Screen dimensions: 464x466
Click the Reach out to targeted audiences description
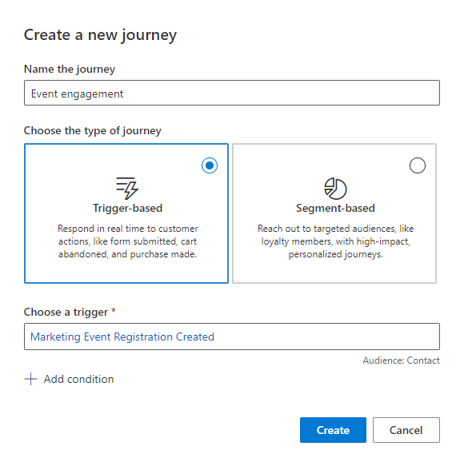tap(335, 241)
